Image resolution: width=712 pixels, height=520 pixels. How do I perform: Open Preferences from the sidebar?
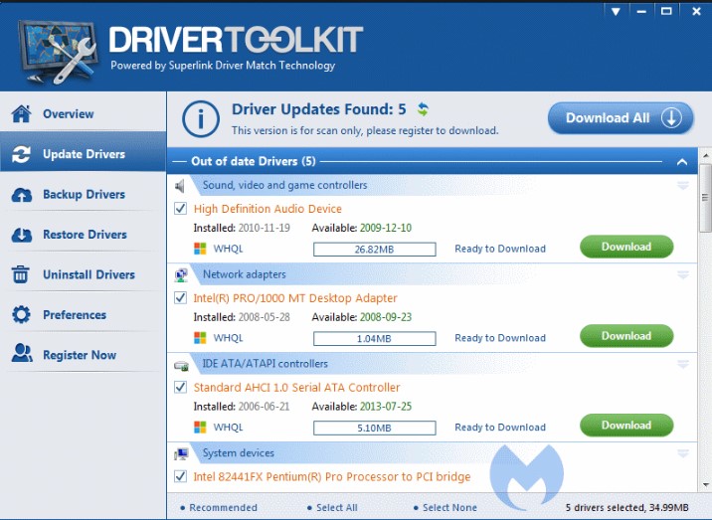(x=84, y=315)
